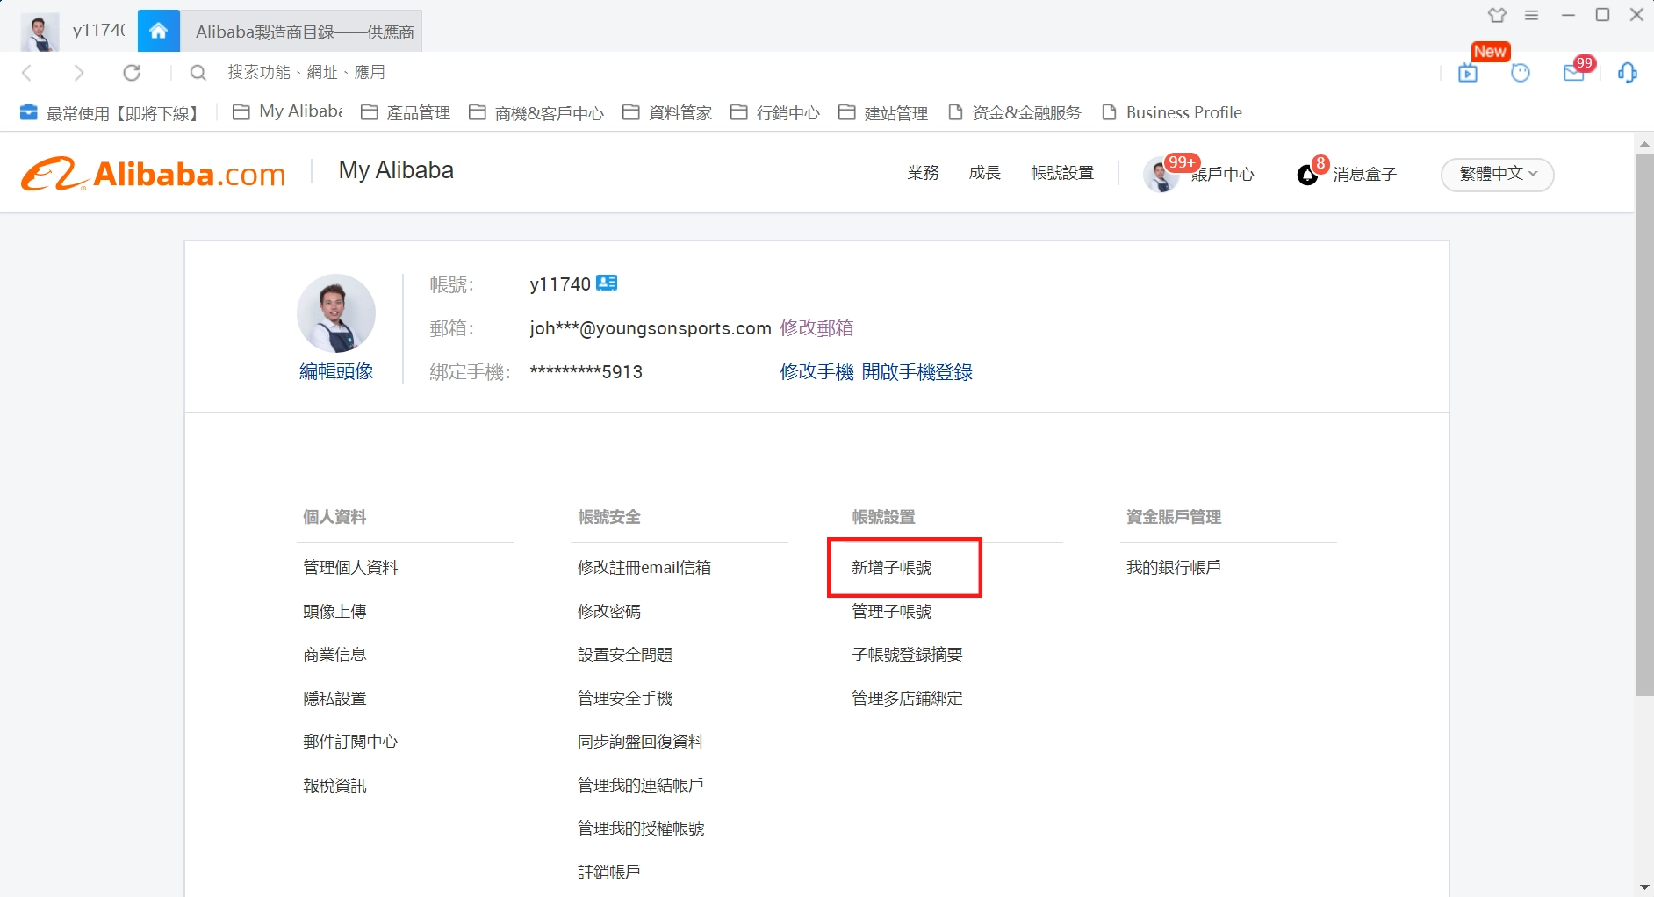Viewport: 1654px width, 897px height.
Task: Click 修改註冊email信箱
Action: [x=644, y=567]
